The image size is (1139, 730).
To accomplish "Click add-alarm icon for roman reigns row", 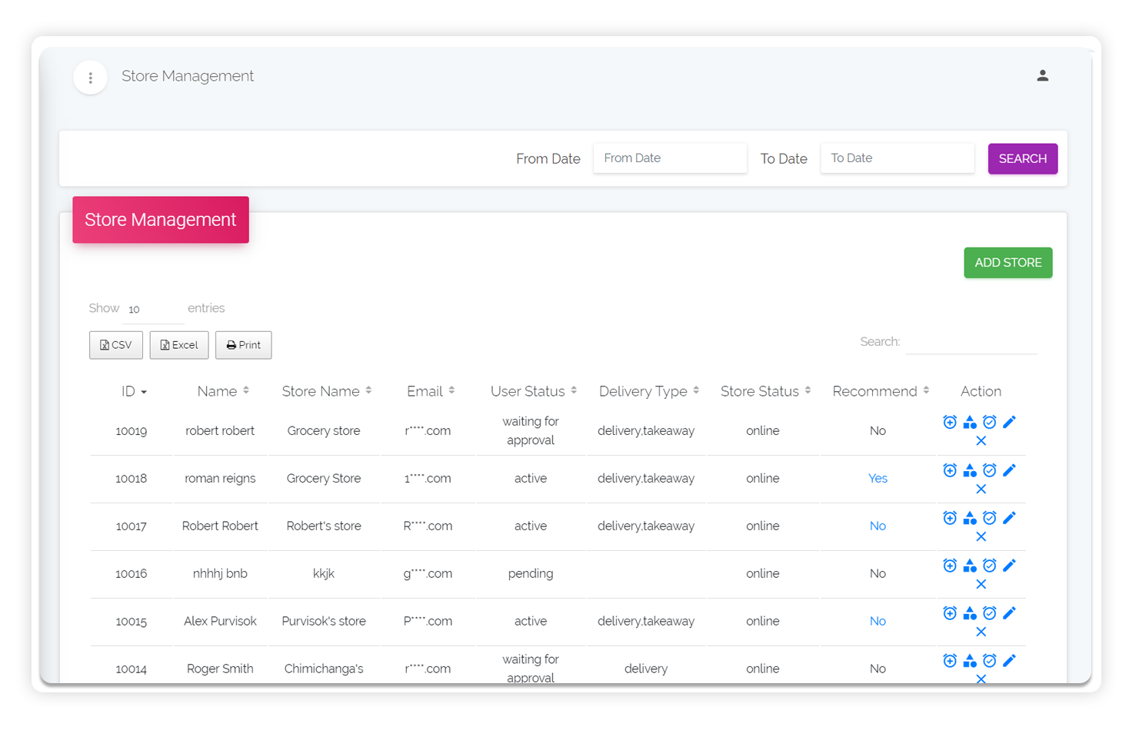I will [950, 470].
